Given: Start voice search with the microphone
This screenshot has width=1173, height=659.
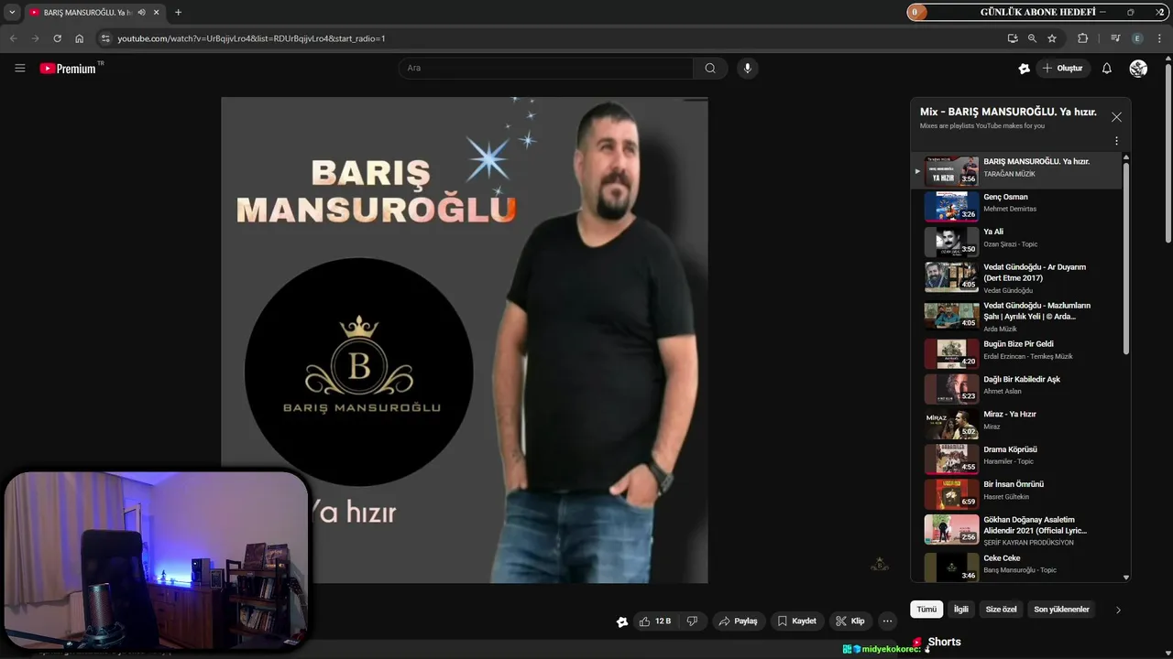Looking at the screenshot, I should point(748,68).
